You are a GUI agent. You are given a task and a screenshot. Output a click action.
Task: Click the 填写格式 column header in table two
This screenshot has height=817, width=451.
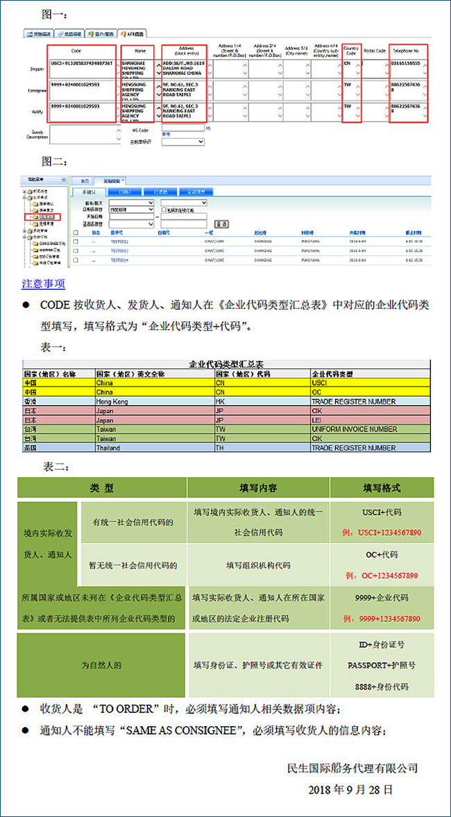coord(382,488)
